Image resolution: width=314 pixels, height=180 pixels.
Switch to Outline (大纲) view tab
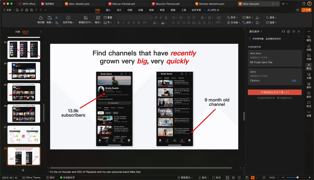click(17, 32)
